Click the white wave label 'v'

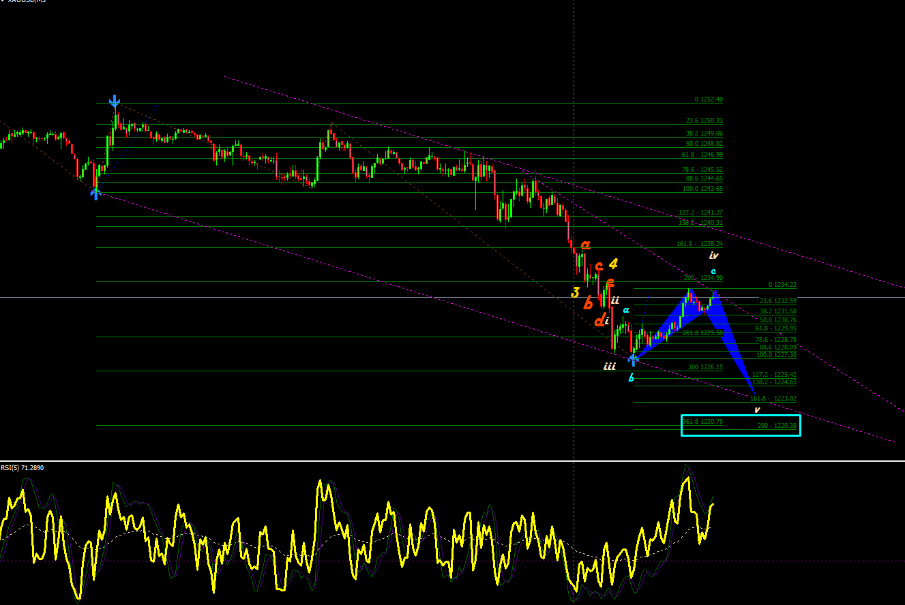click(x=756, y=410)
